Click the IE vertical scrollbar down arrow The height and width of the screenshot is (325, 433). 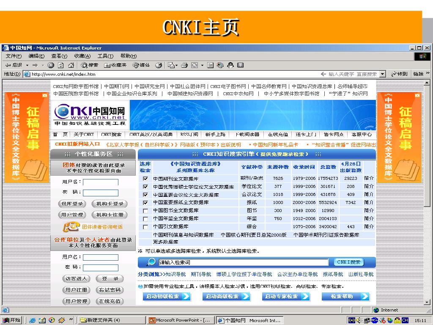(x=427, y=302)
